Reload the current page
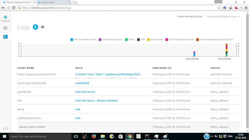Image resolution: width=249 pixels, height=140 pixels. (x=14, y=8)
